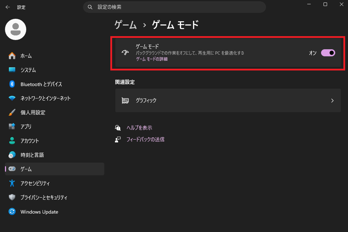Click the Windows Update sync icon
This screenshot has width=348, height=232.
tap(12, 212)
